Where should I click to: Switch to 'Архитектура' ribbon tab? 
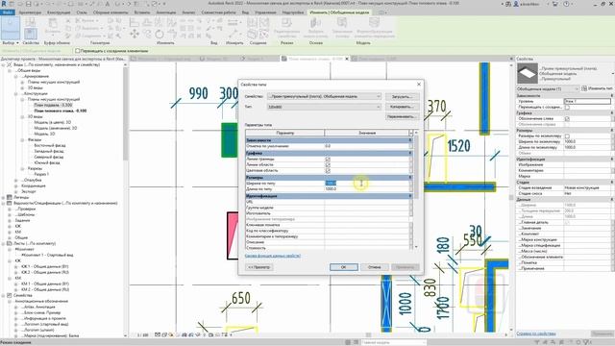pos(30,12)
